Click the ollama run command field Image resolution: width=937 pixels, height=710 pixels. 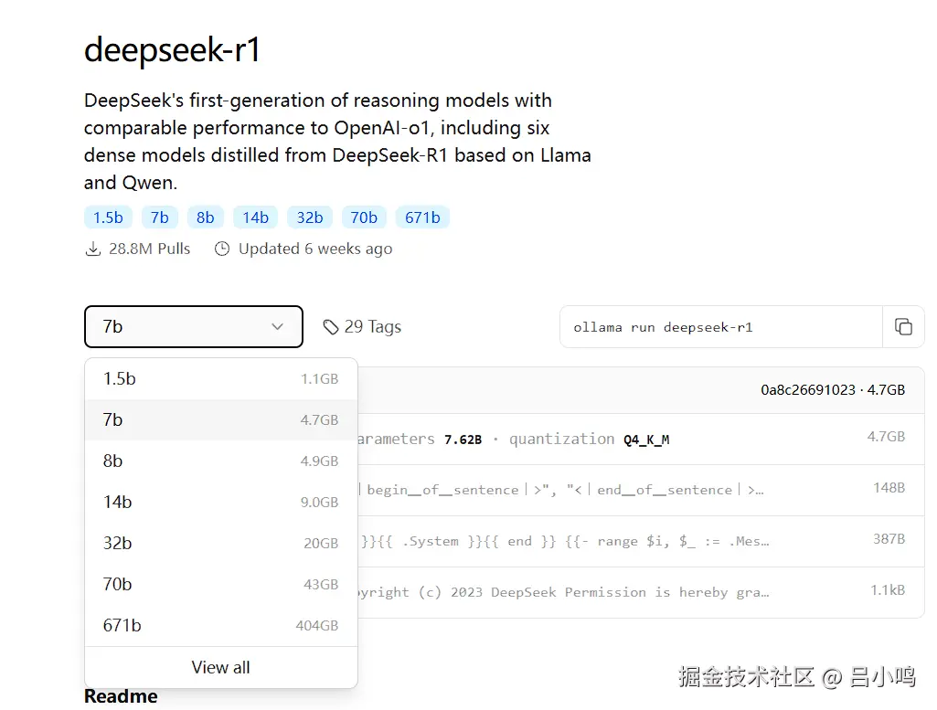pyautogui.click(x=720, y=327)
